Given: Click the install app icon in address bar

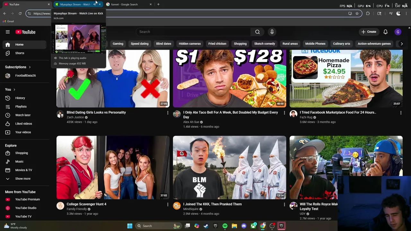Looking at the screenshot, I should [350, 13].
